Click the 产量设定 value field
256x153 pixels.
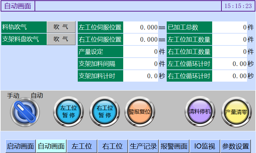point(140,52)
